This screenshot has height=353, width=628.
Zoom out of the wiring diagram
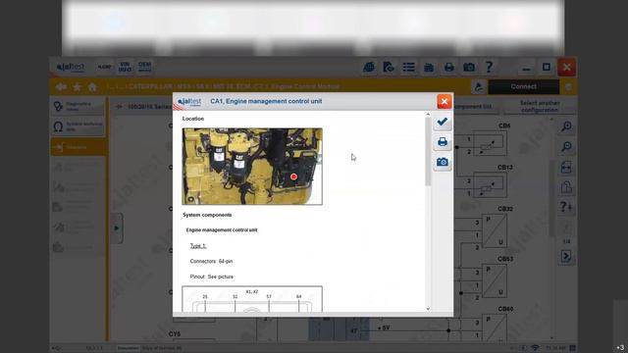point(566,146)
